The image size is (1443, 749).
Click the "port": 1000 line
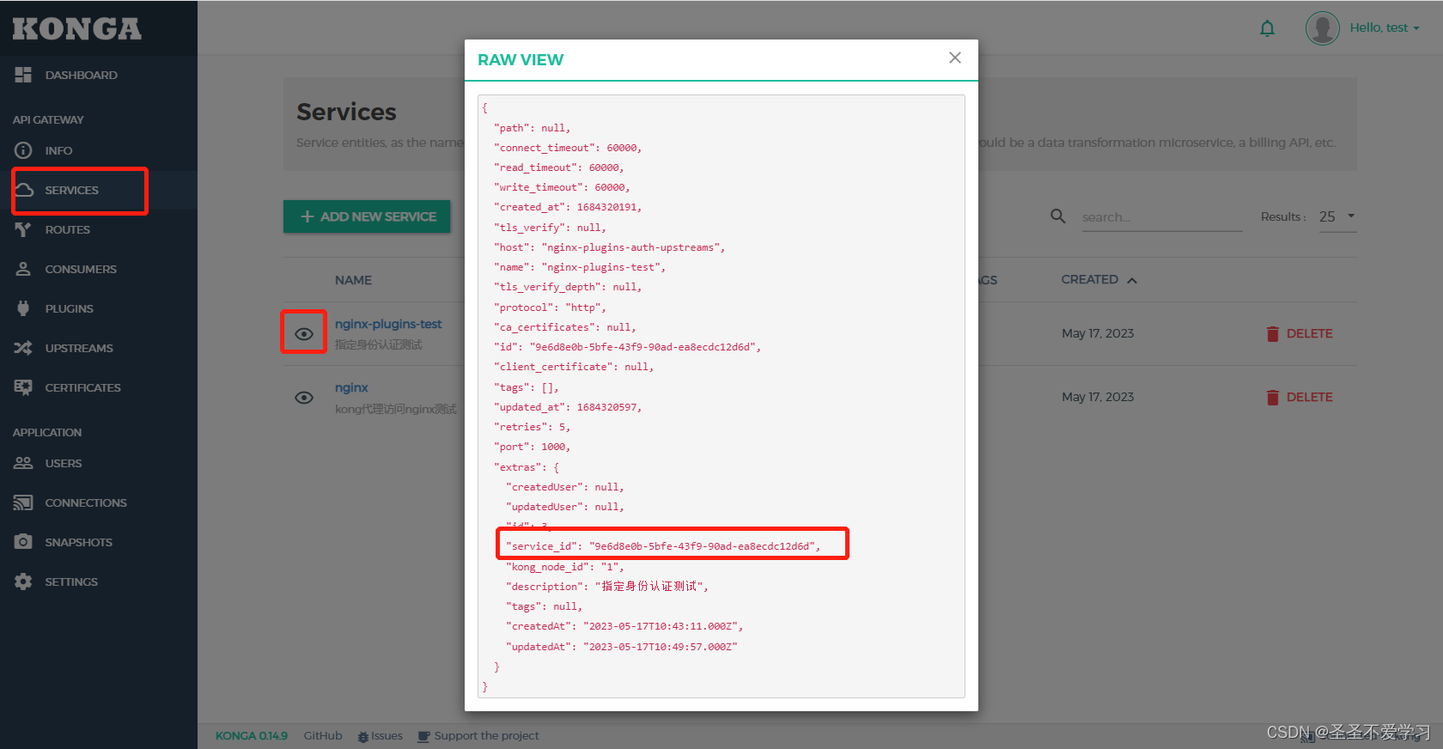point(532,447)
